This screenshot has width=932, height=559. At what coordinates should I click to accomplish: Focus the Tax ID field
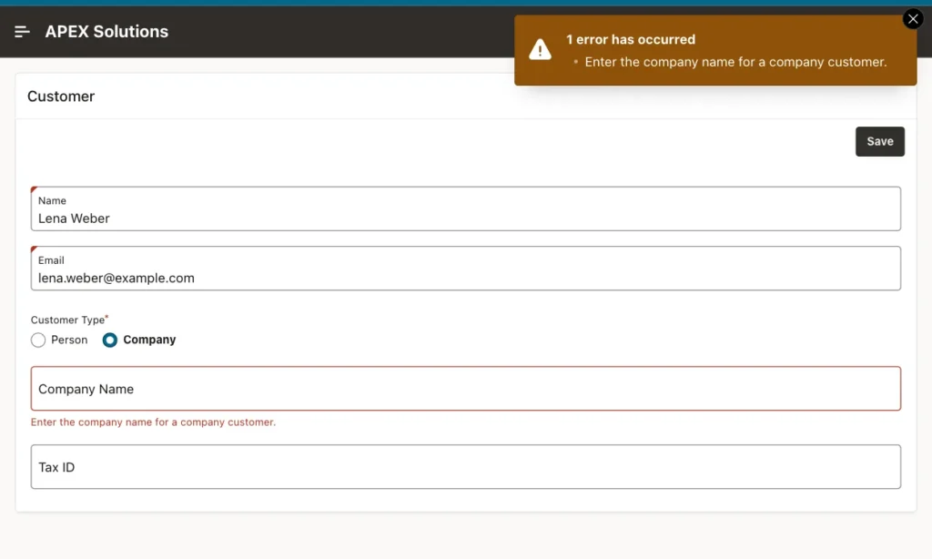[x=465, y=467]
